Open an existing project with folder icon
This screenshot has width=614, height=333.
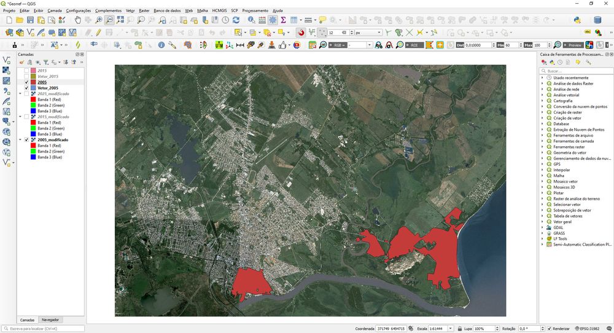click(x=20, y=20)
